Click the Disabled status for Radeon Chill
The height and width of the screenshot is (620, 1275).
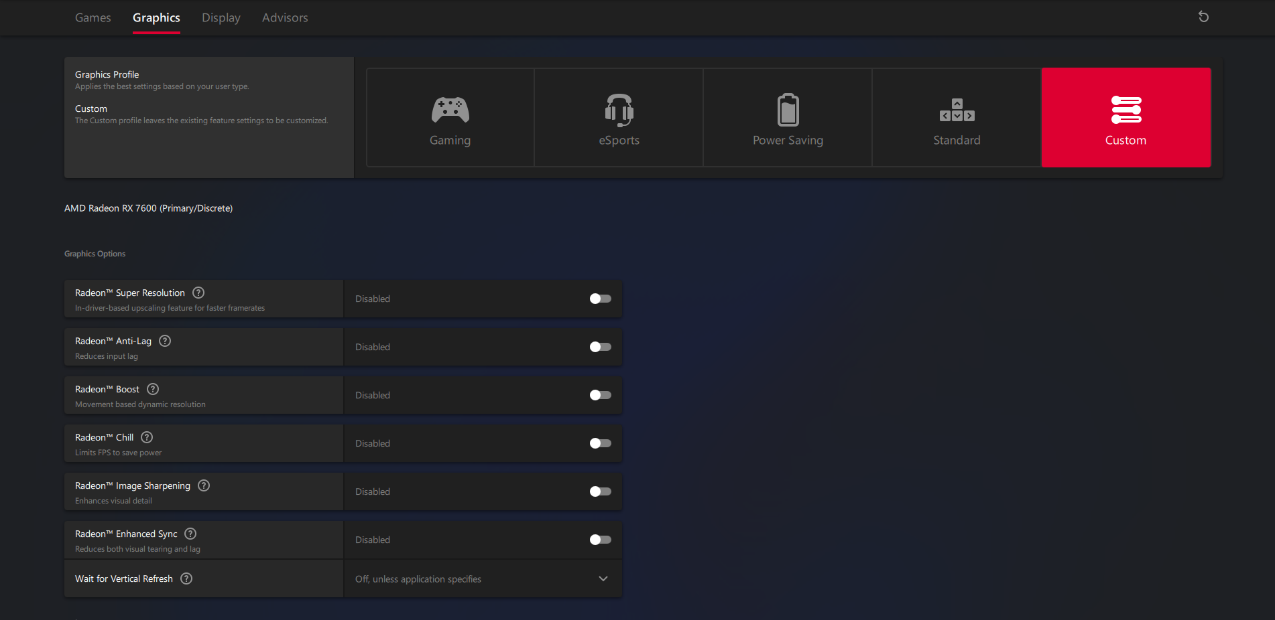[x=373, y=443]
